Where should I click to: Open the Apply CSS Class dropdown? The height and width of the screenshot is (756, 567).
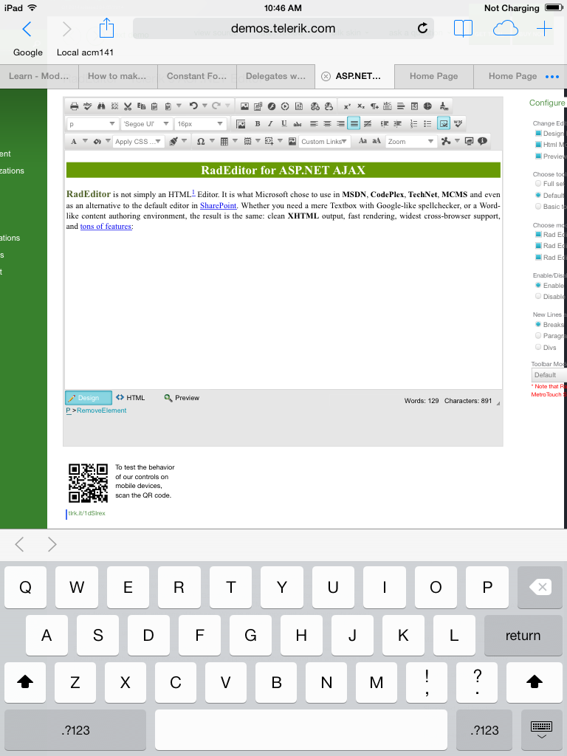(139, 141)
